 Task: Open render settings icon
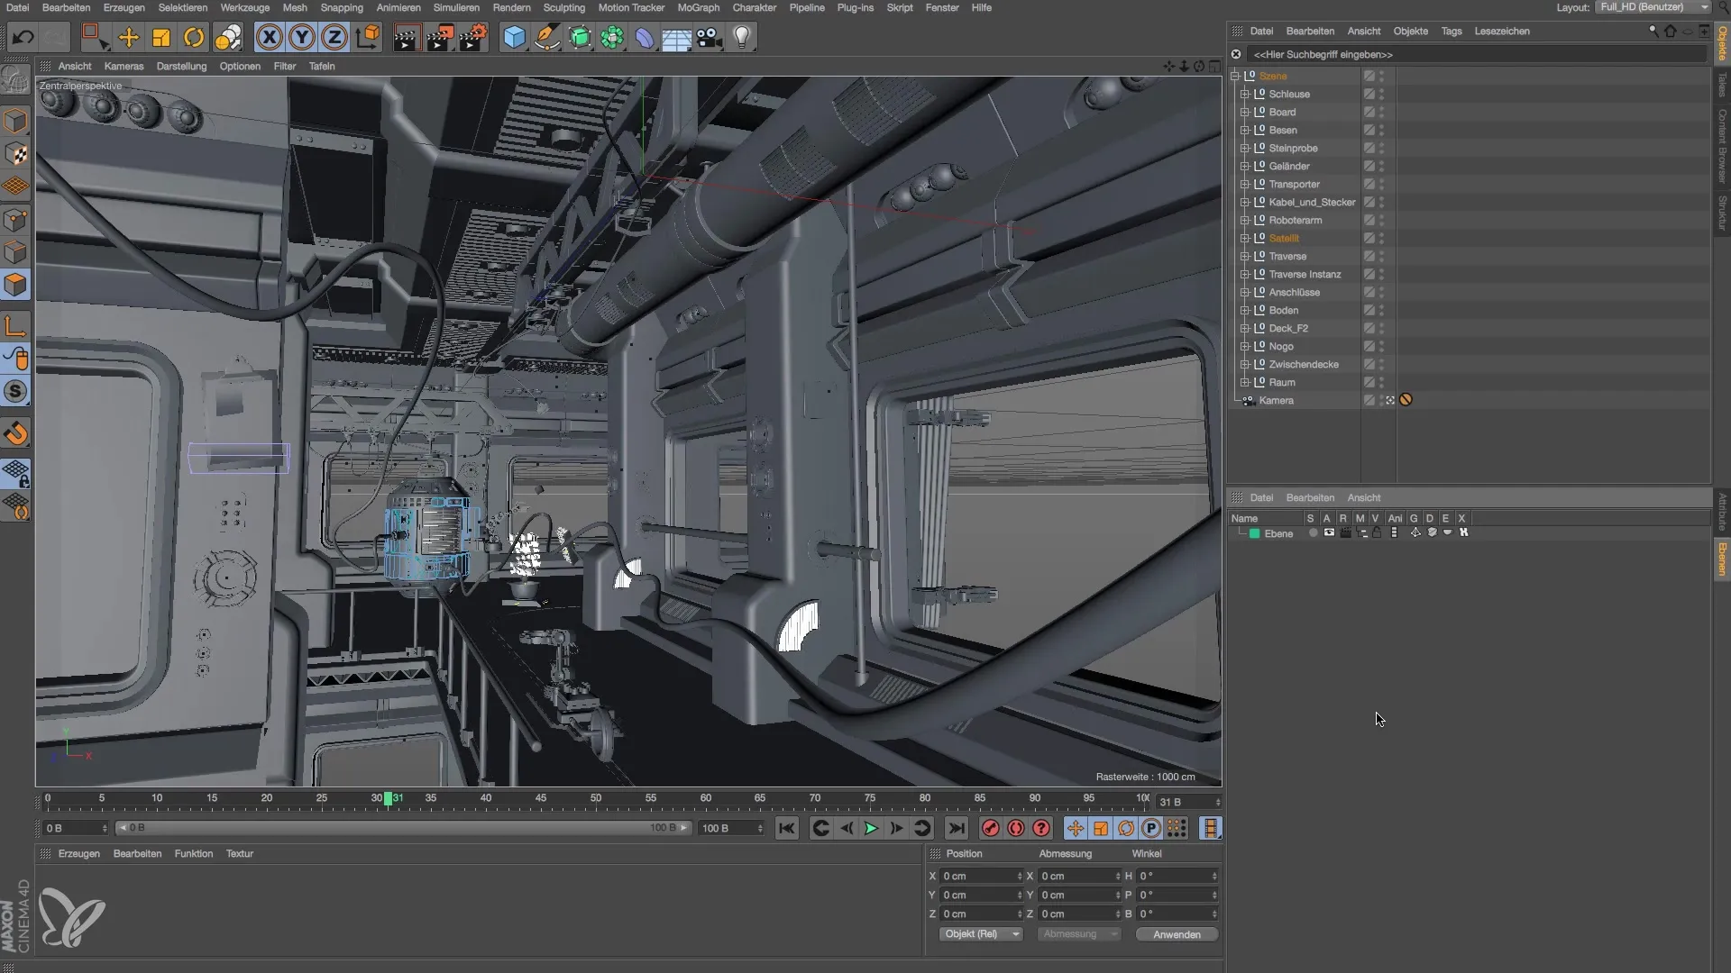473,37
